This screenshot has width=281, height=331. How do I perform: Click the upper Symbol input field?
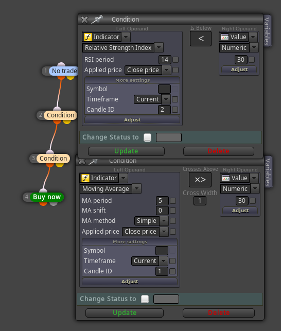point(164,89)
